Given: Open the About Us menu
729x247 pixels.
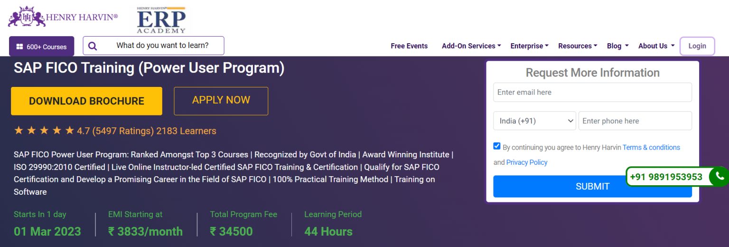Looking at the screenshot, I should point(656,46).
